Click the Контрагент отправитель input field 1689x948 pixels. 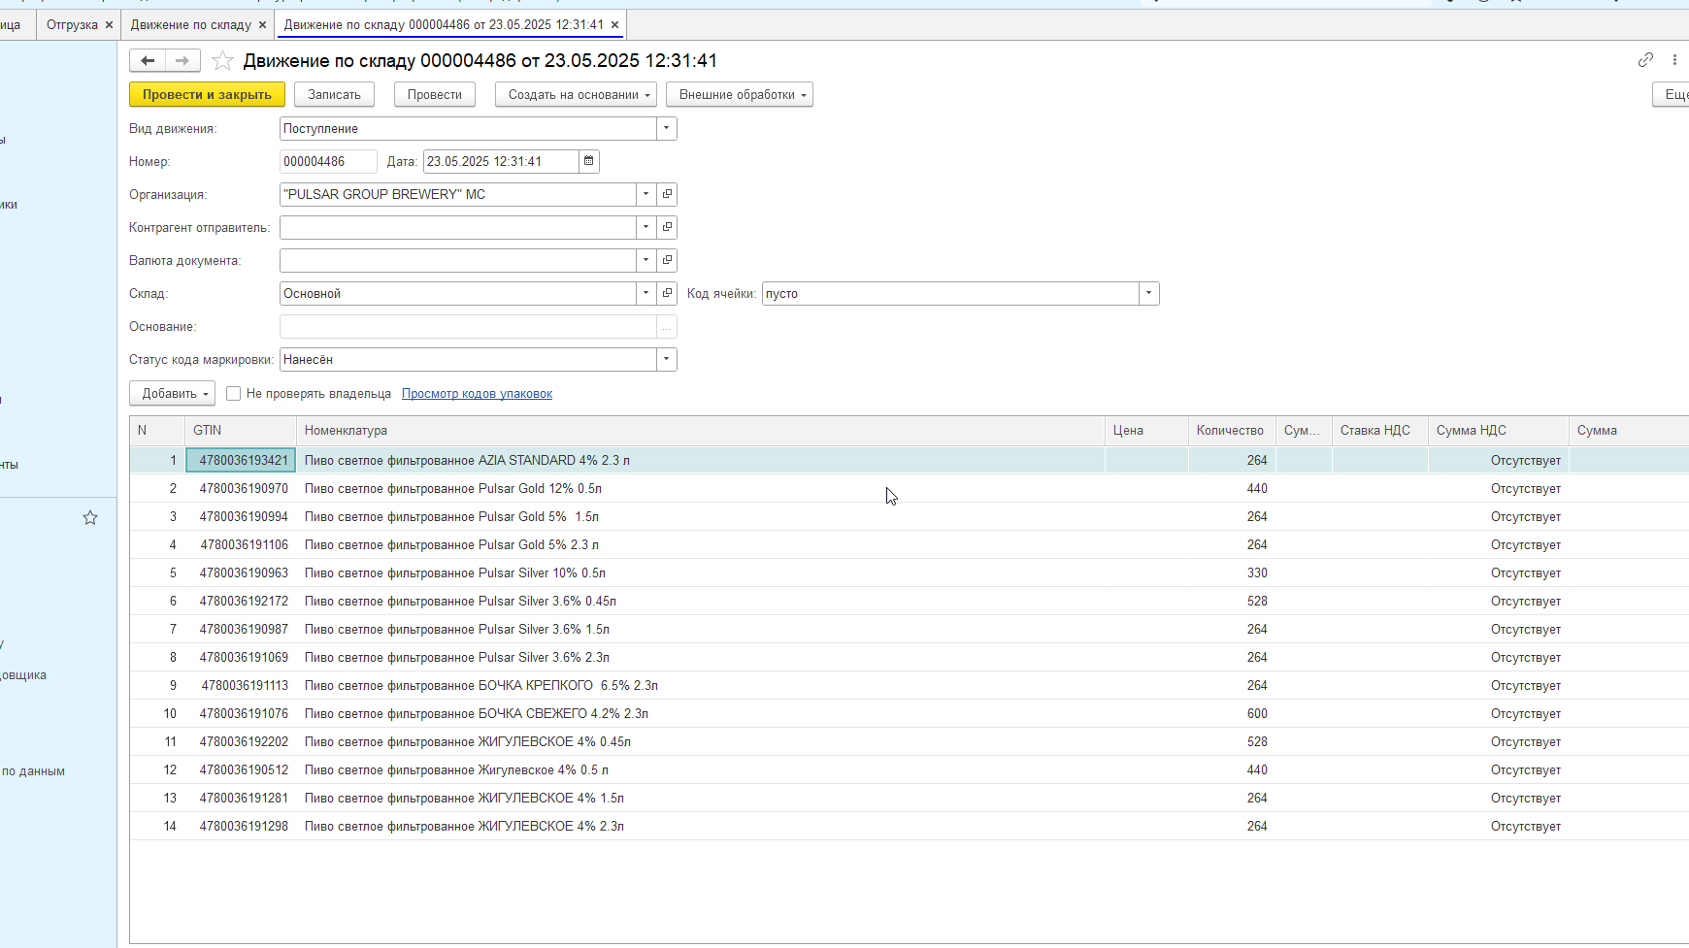[458, 227]
